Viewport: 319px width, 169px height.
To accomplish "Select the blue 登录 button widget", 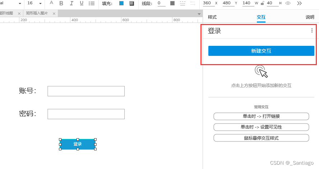I will pyautogui.click(x=78, y=144).
